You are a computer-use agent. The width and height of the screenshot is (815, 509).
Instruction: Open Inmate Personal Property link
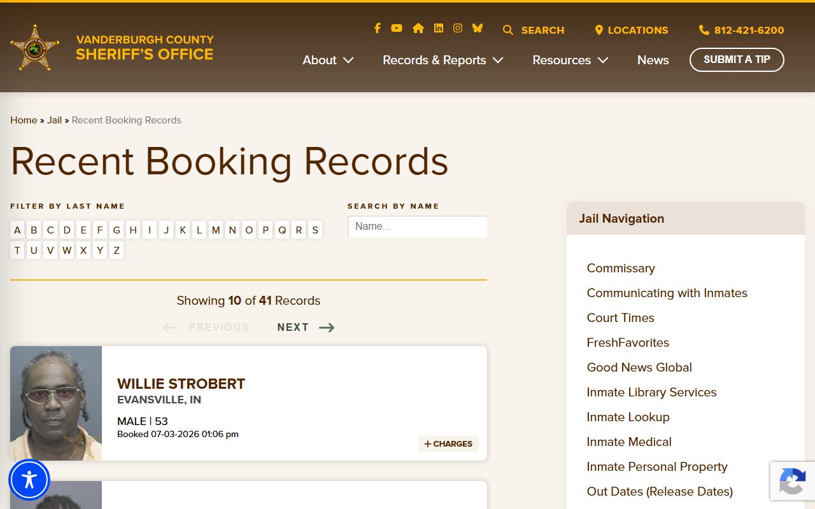click(x=657, y=467)
